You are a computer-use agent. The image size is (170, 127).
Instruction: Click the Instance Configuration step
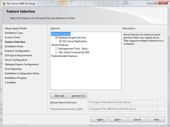click(x=17, y=51)
